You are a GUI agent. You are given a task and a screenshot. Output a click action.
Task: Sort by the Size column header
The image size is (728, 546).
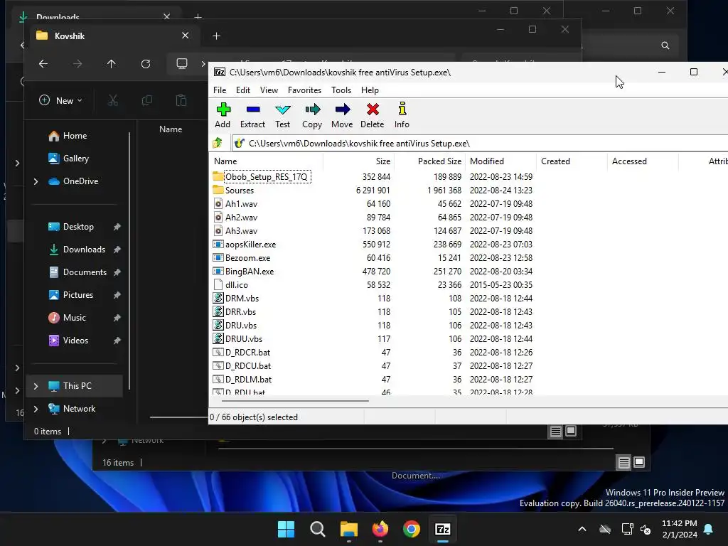click(358, 161)
